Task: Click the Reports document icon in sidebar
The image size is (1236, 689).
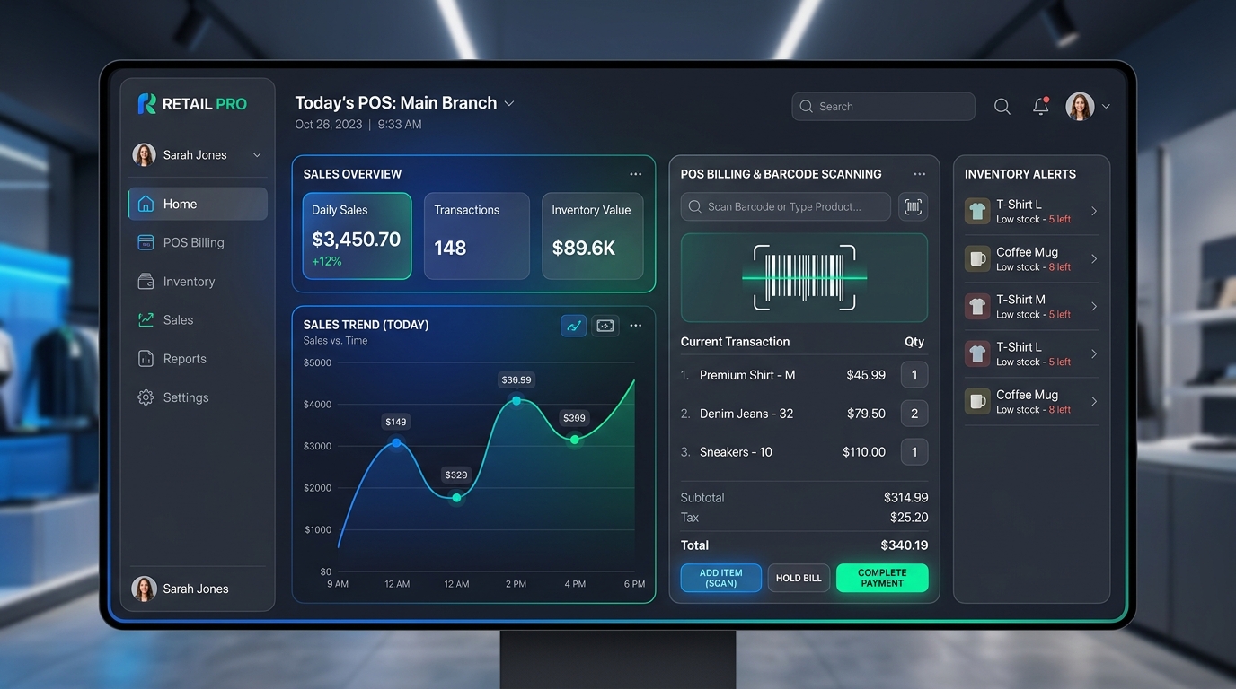Action: click(146, 359)
